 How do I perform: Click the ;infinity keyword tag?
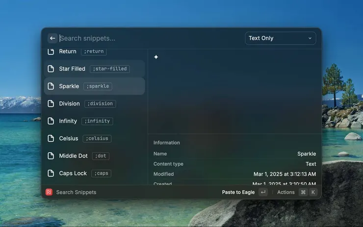click(97, 121)
